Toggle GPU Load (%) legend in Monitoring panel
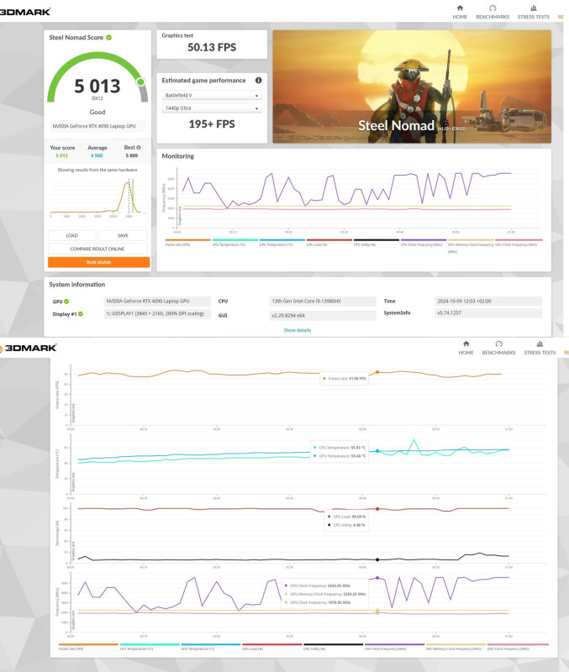Screen dimensions: 569x672 (329, 242)
